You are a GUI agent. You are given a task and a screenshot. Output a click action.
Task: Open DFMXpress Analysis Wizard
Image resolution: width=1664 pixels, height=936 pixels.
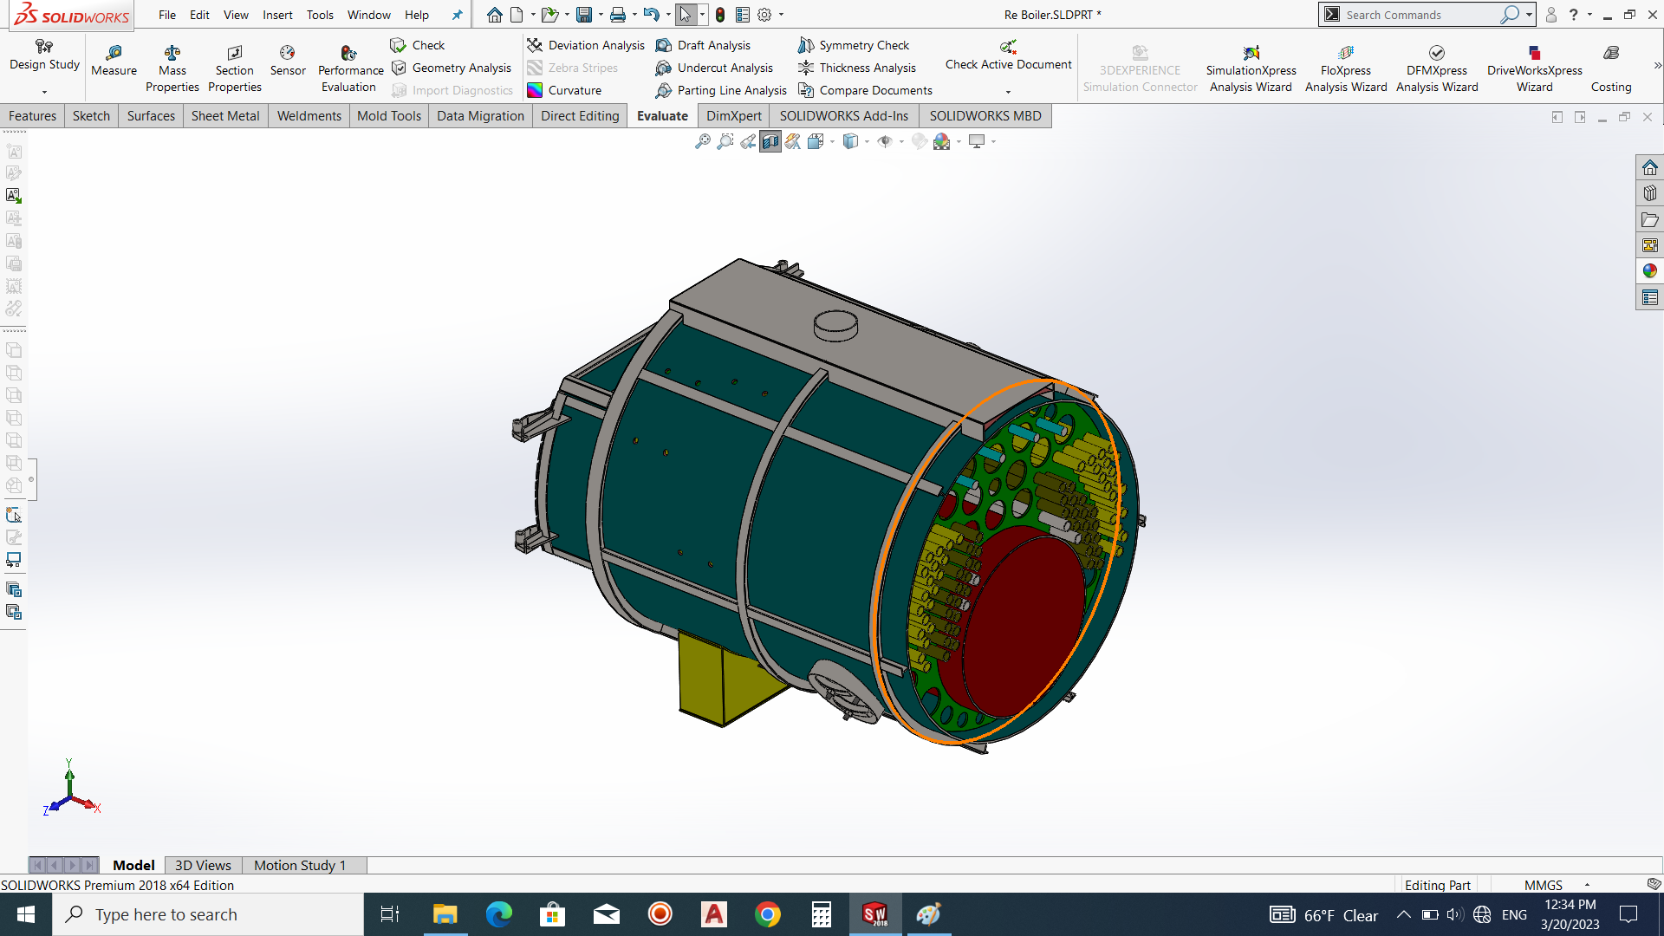[1437, 66]
